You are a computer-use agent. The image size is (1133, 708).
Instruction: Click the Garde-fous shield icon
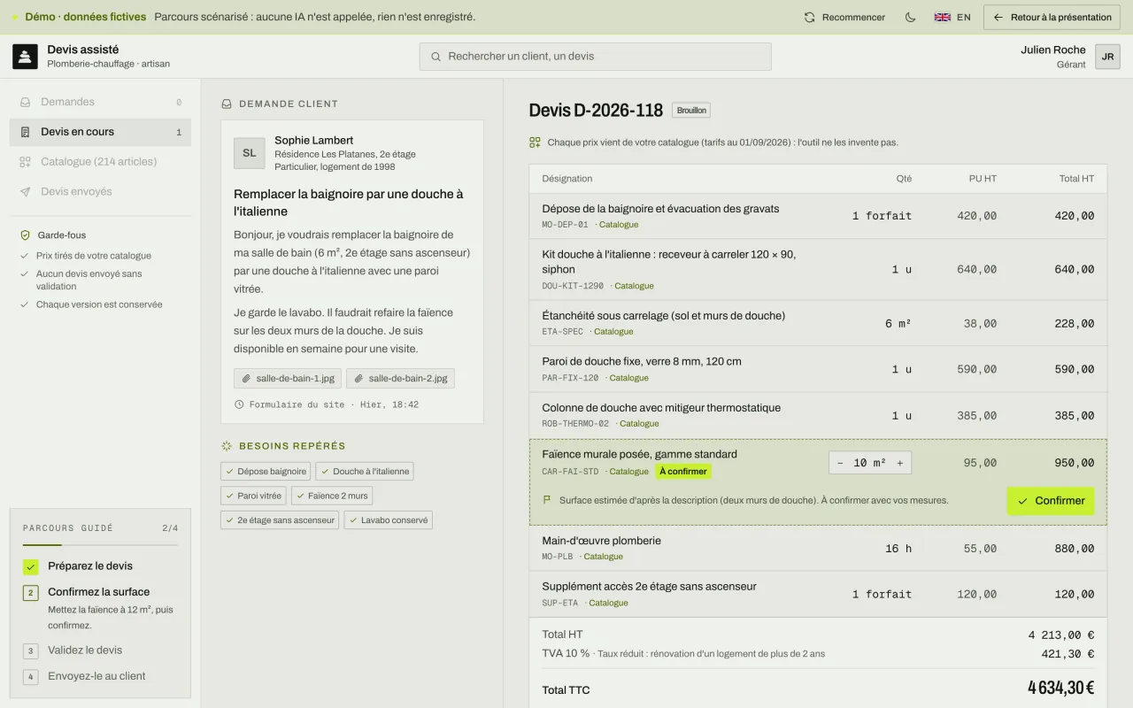pyautogui.click(x=26, y=235)
